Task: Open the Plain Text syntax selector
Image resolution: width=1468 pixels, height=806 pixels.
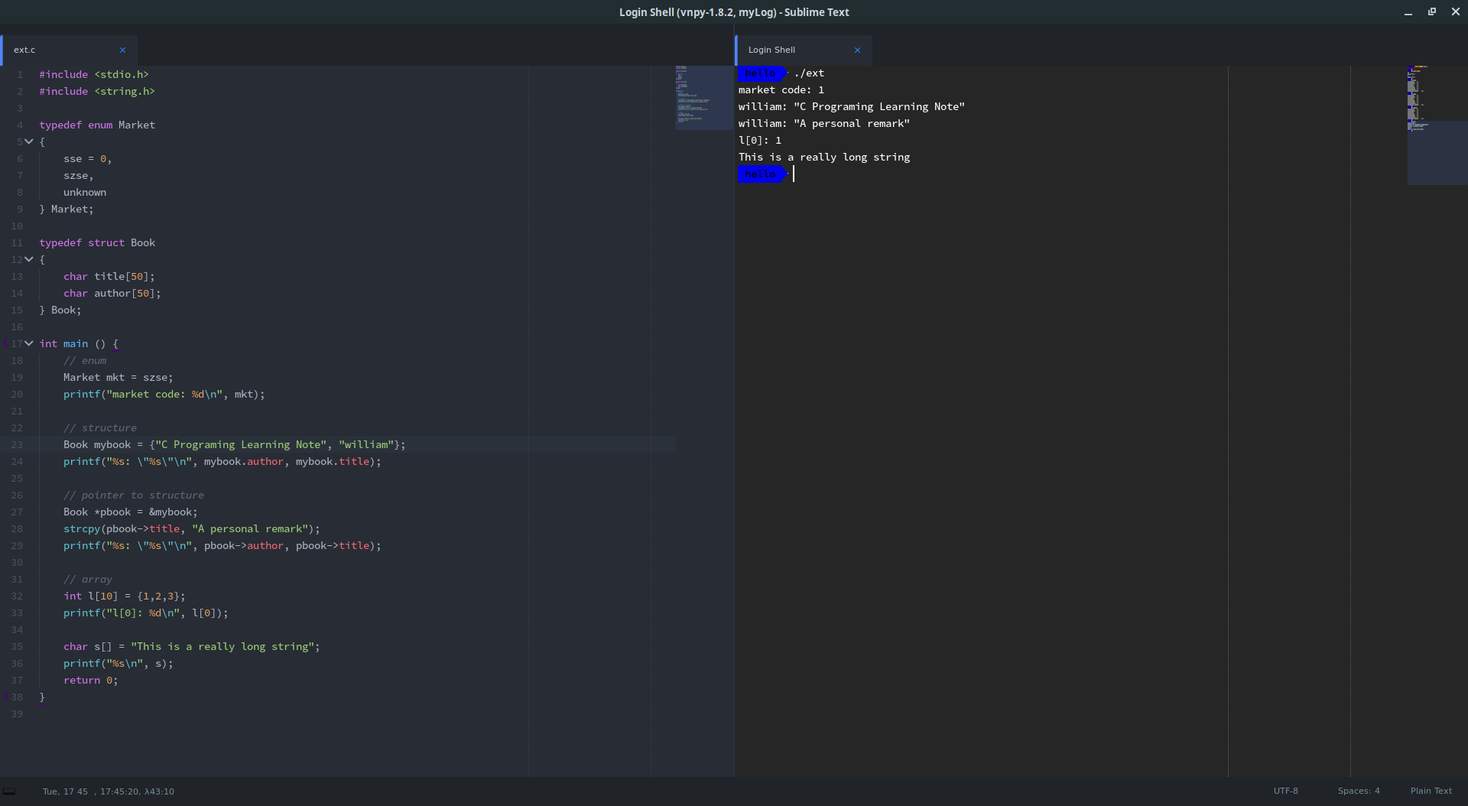Action: 1431,791
